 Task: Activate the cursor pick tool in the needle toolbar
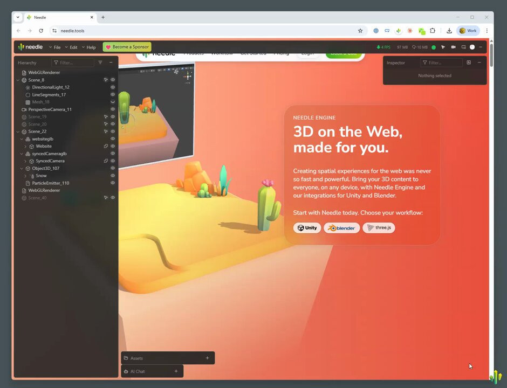coord(443,47)
